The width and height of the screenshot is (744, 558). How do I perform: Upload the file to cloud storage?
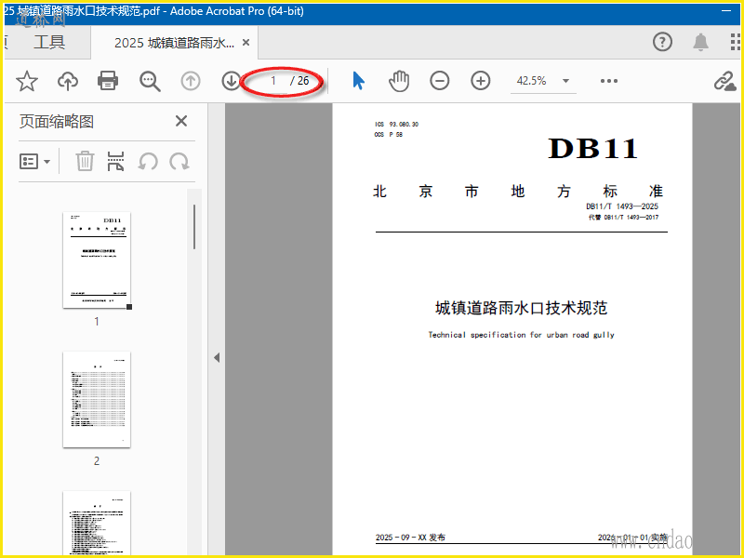(68, 81)
